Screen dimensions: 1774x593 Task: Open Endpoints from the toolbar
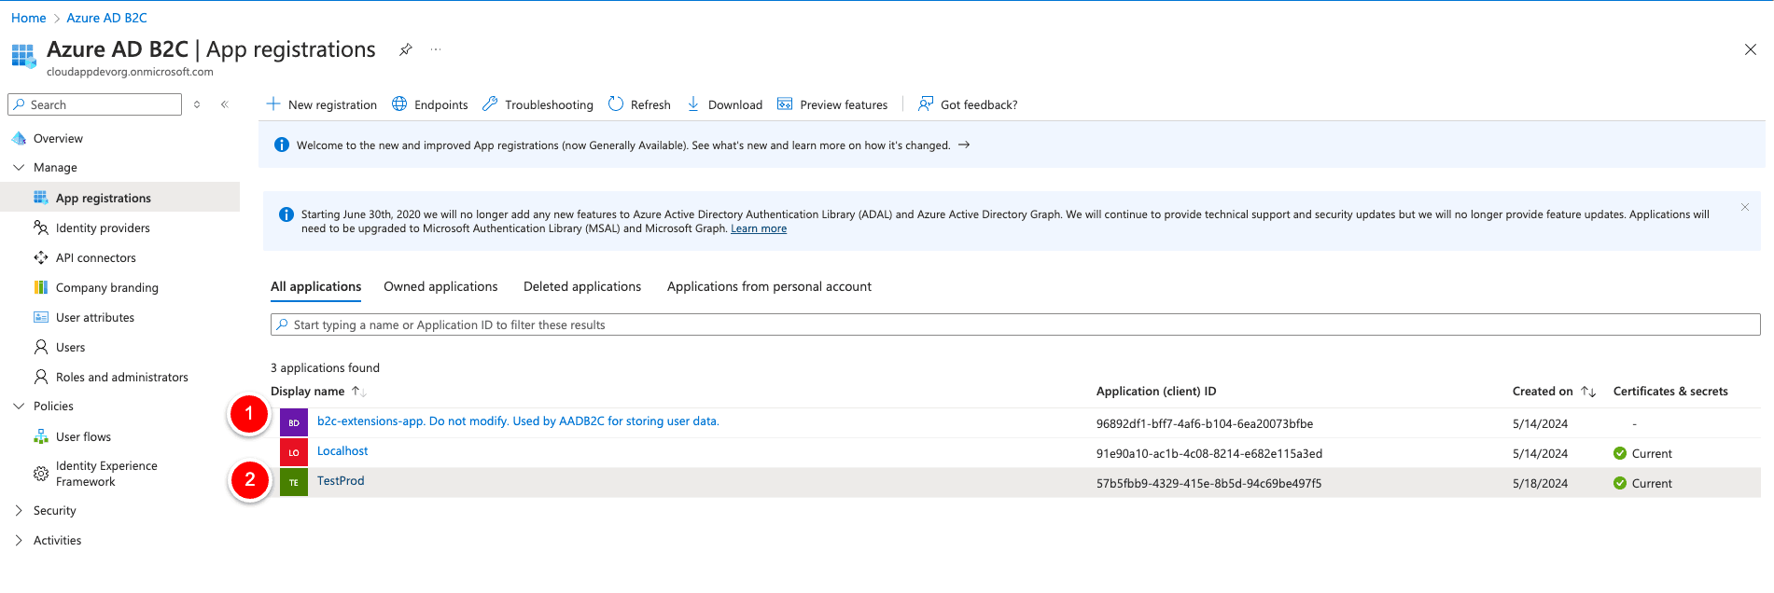(430, 104)
